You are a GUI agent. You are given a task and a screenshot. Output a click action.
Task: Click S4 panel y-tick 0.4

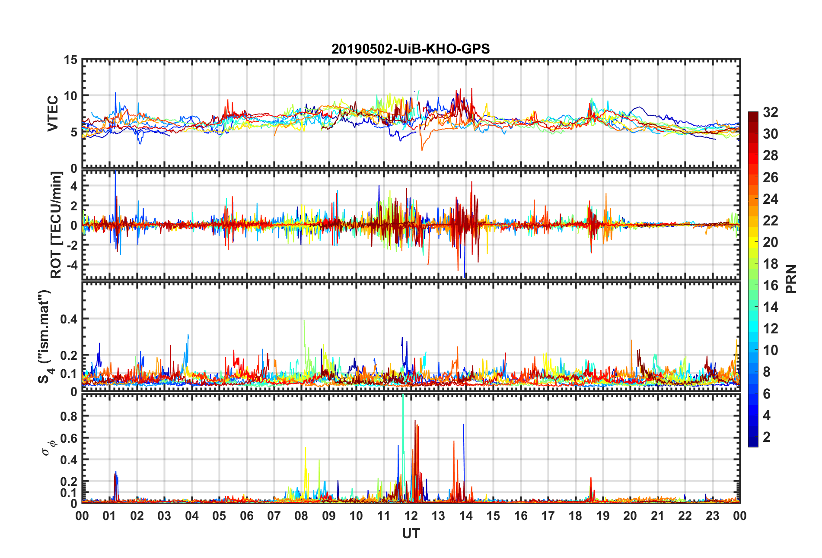coord(69,319)
